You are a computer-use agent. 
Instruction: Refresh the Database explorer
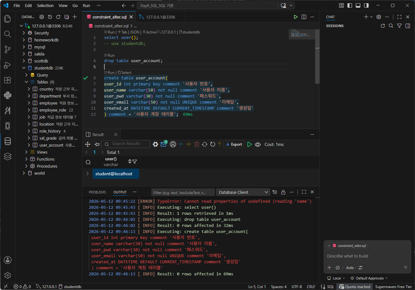[x=58, y=17]
